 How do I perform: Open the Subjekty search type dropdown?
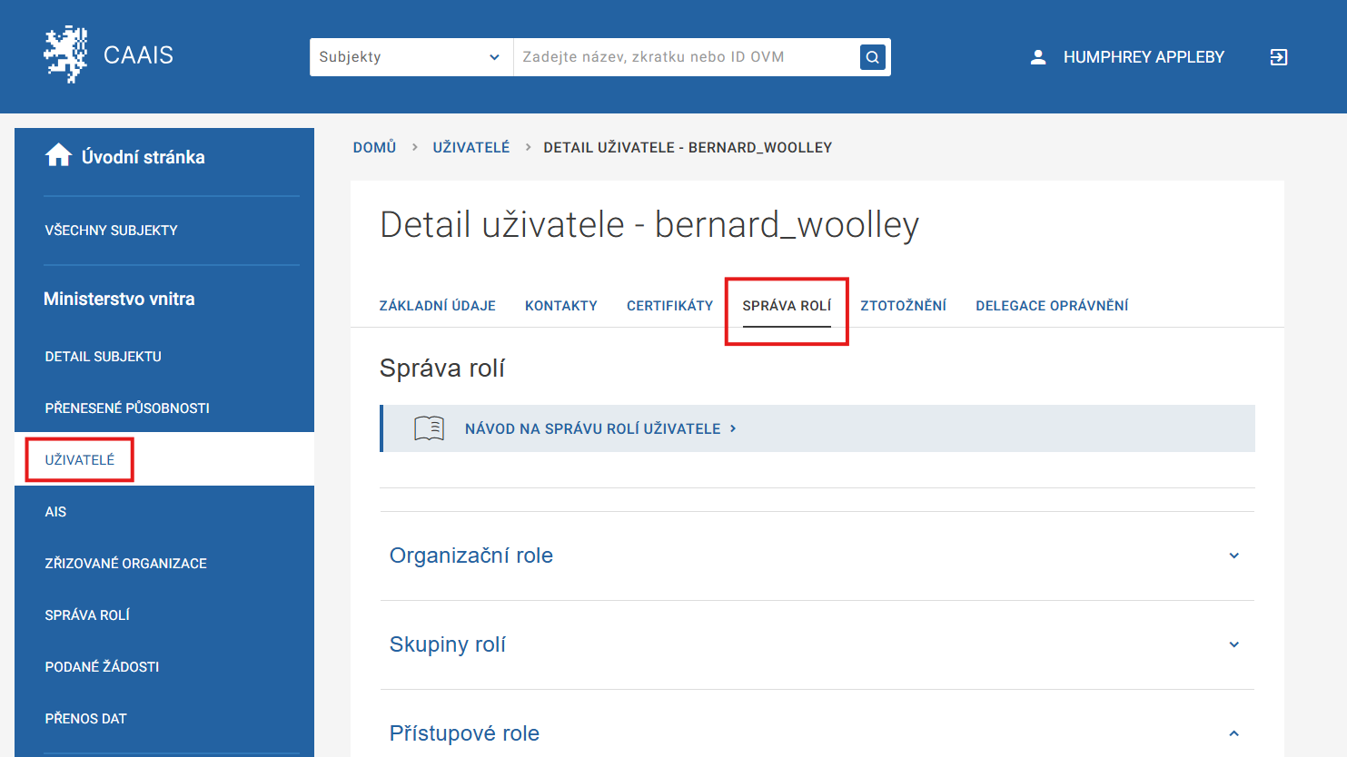point(411,57)
